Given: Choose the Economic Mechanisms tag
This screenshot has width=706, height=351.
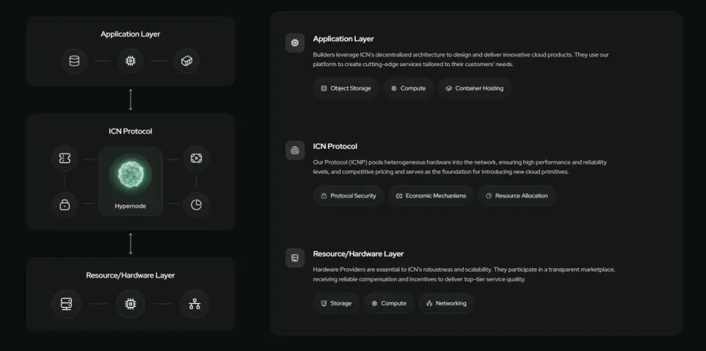Looking at the screenshot, I should coord(431,196).
